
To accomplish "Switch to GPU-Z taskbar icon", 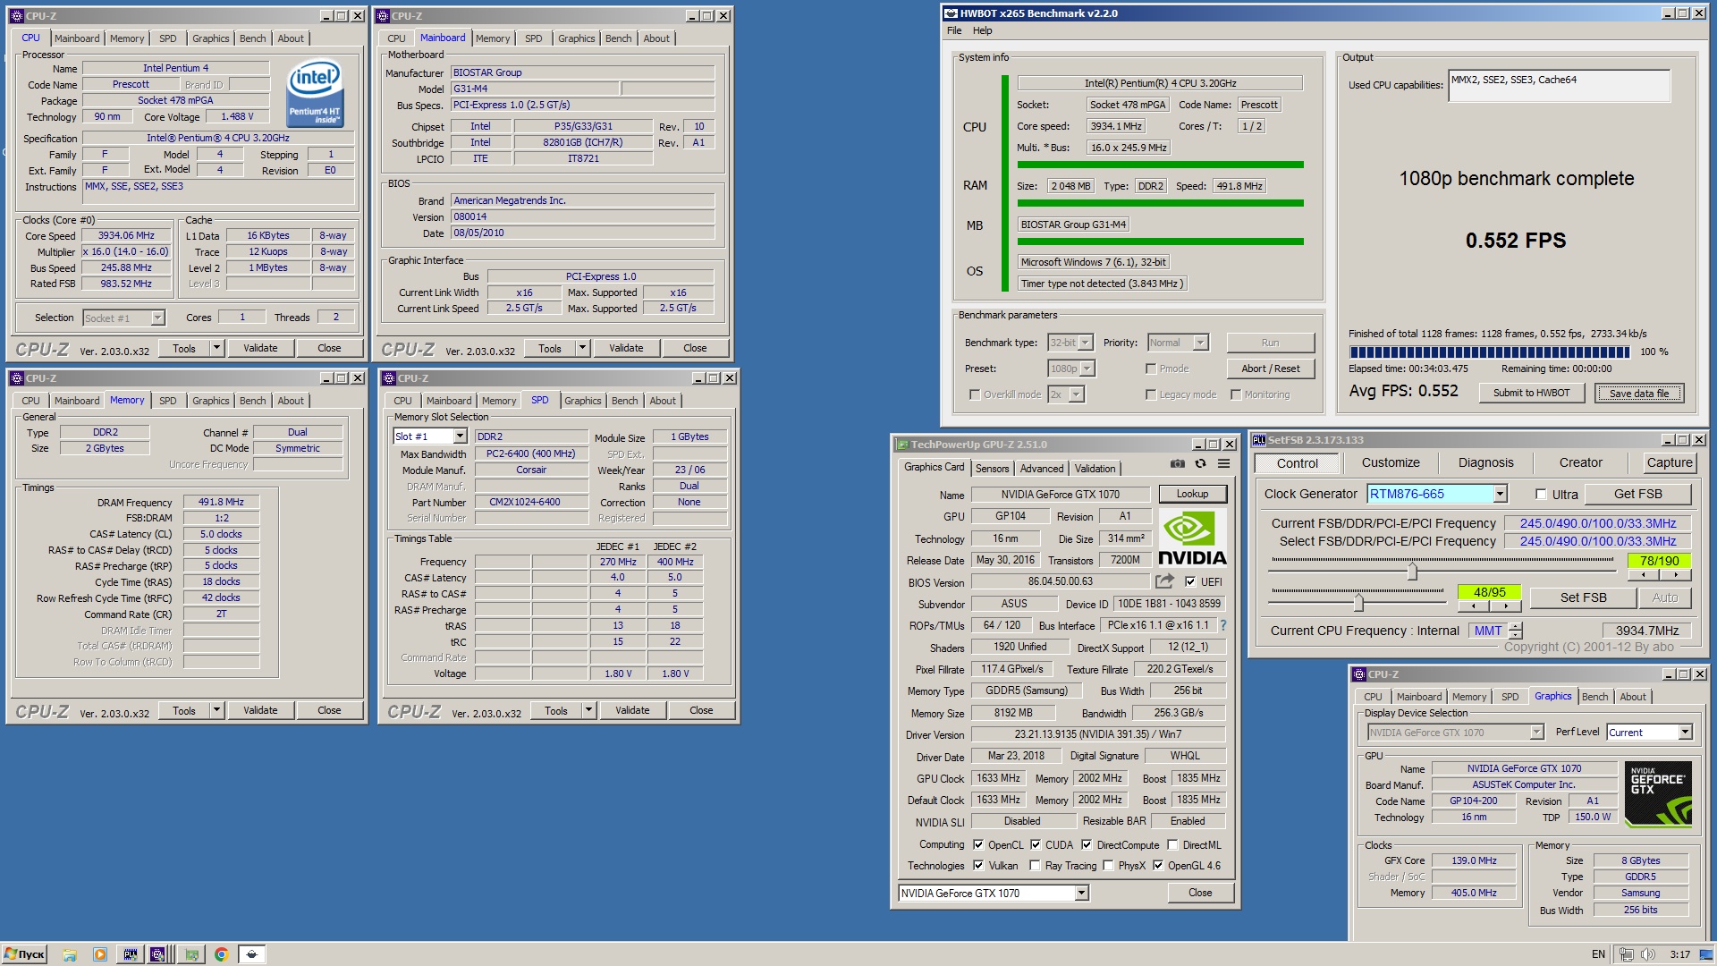I will click(191, 954).
